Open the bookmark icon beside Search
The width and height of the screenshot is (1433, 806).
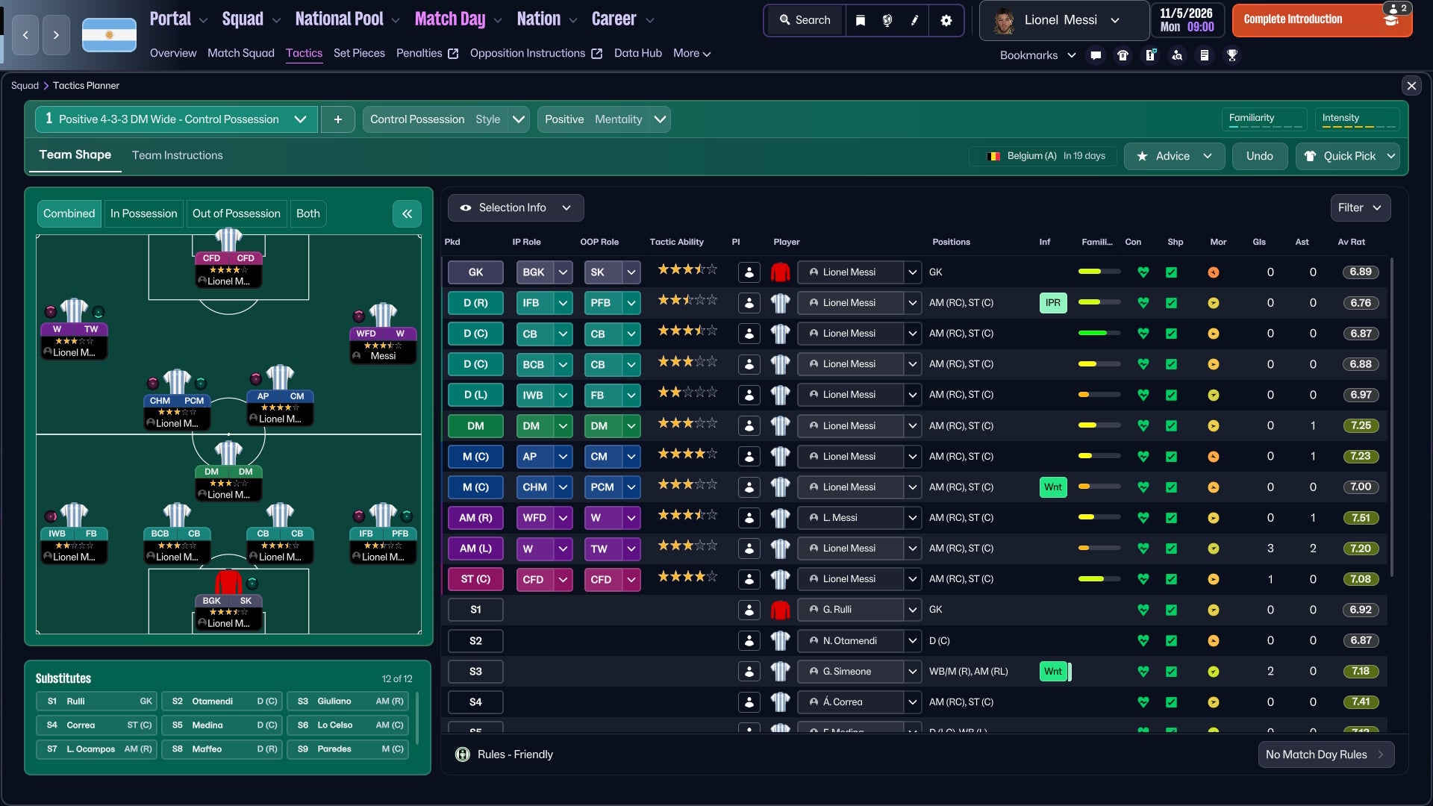(860, 20)
